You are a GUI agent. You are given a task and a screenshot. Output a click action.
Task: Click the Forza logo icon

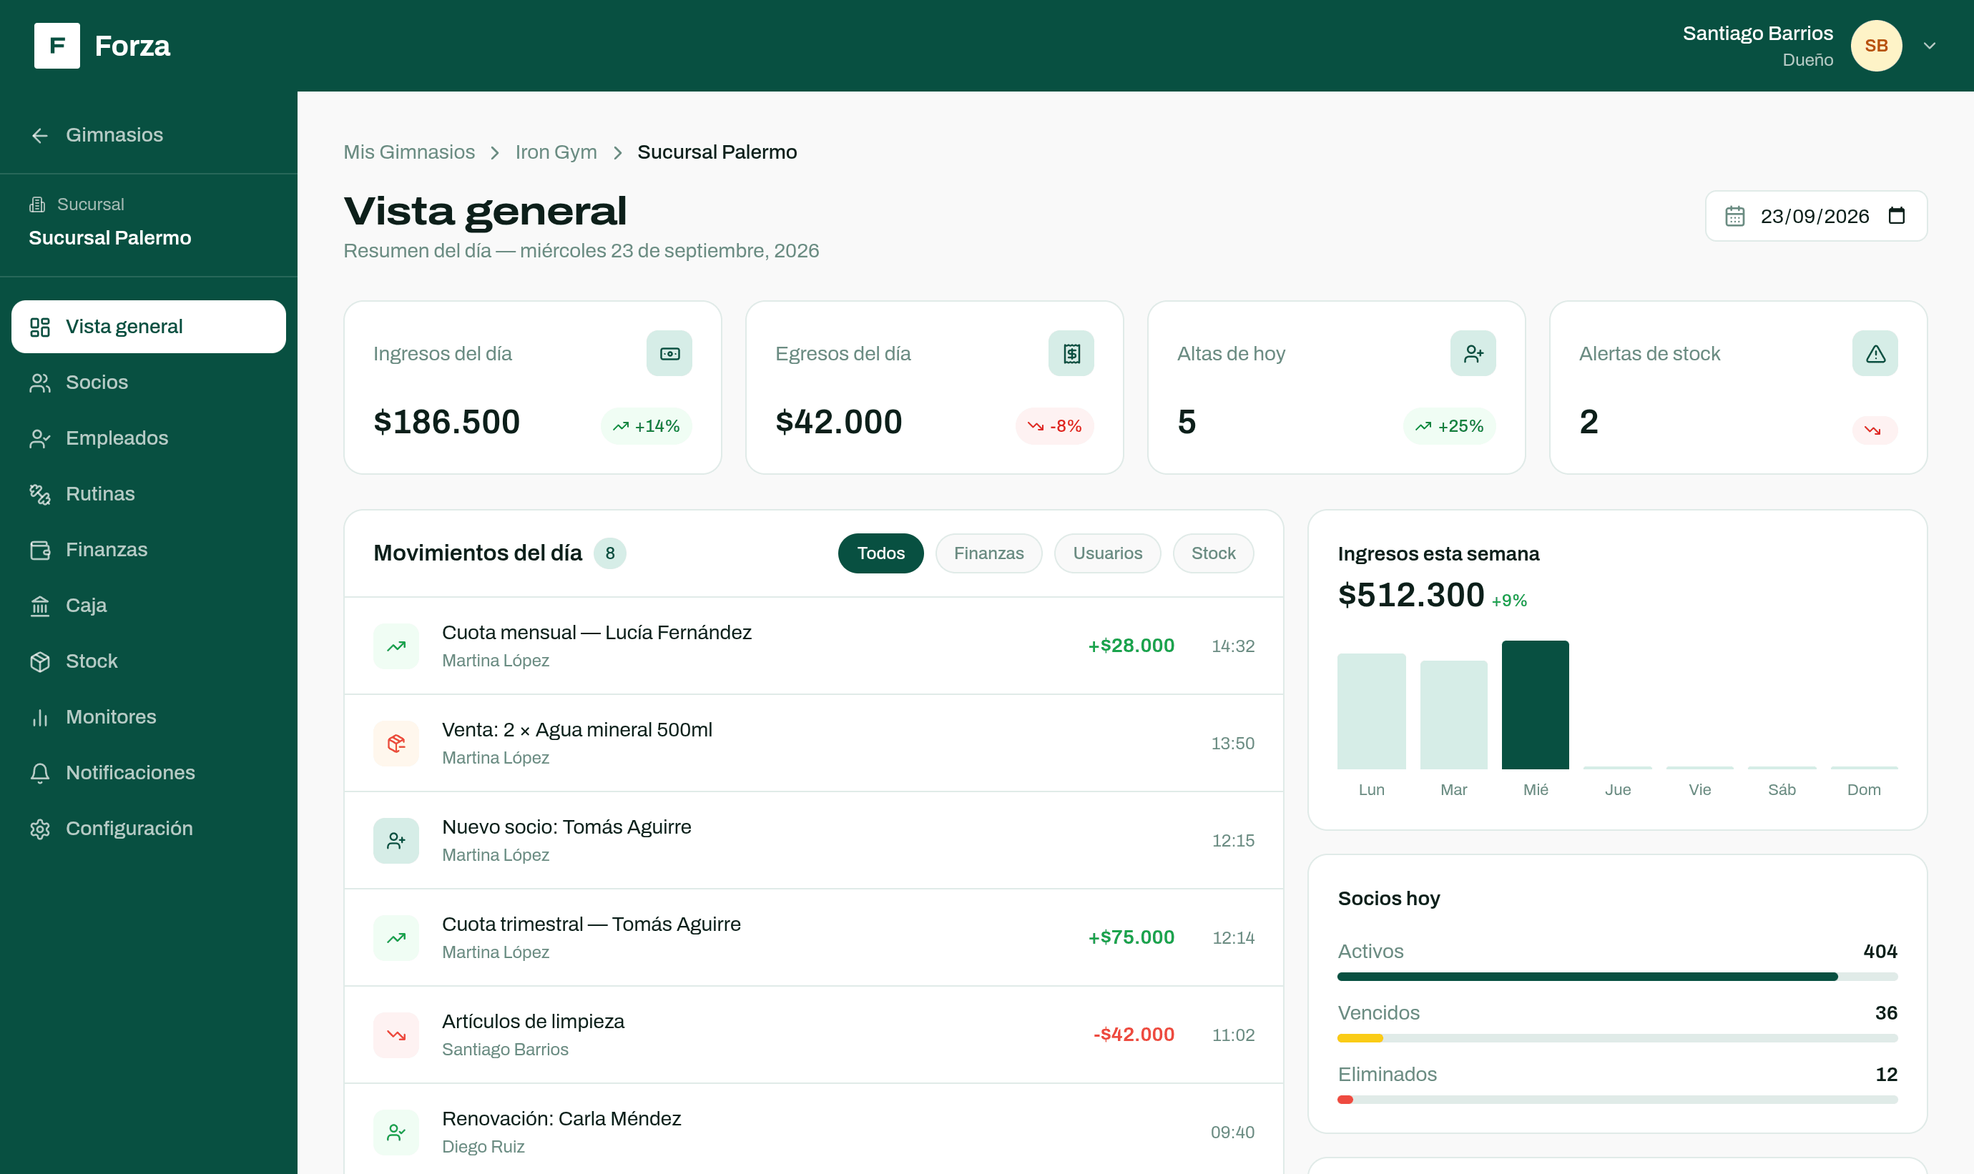click(57, 46)
